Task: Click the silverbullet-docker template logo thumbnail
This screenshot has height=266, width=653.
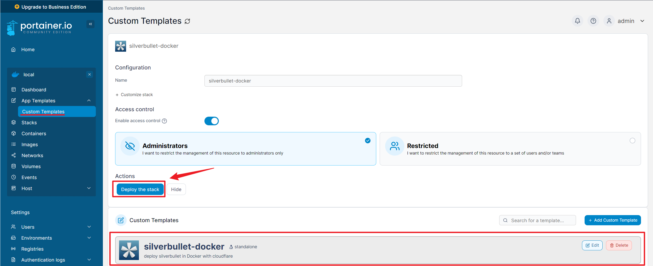Action: [129, 250]
